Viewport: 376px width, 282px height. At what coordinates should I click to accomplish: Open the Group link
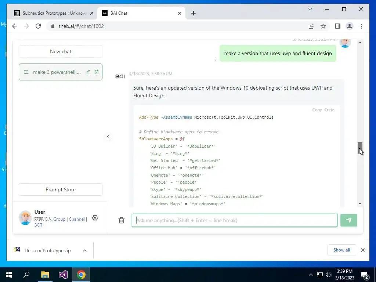click(x=59, y=219)
